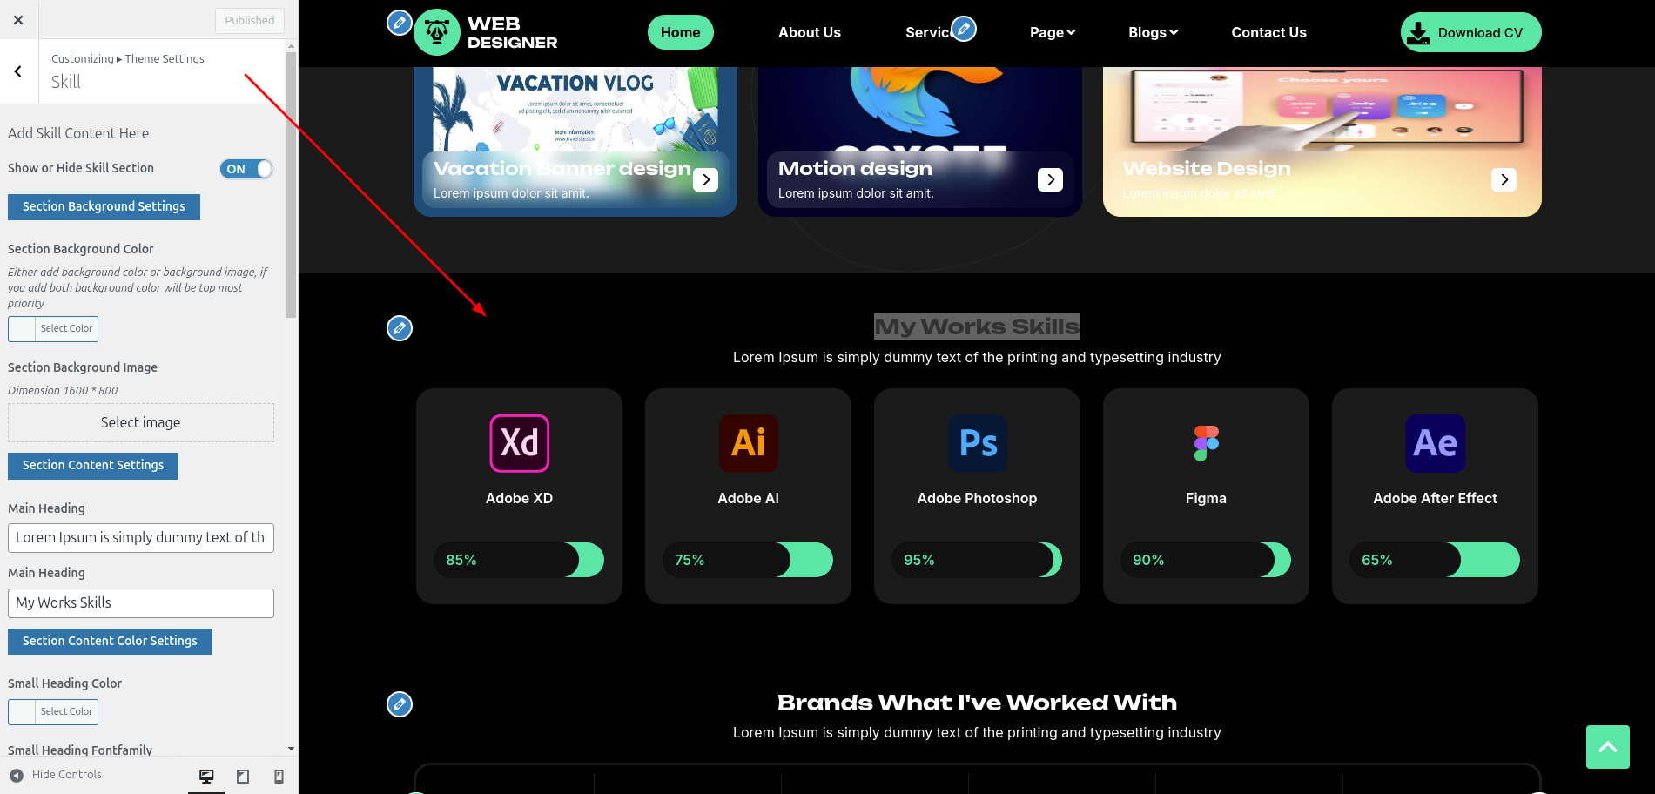This screenshot has height=794, width=1655.
Task: Toggle the Show or Hide Skill Section switch
Action: click(x=246, y=169)
